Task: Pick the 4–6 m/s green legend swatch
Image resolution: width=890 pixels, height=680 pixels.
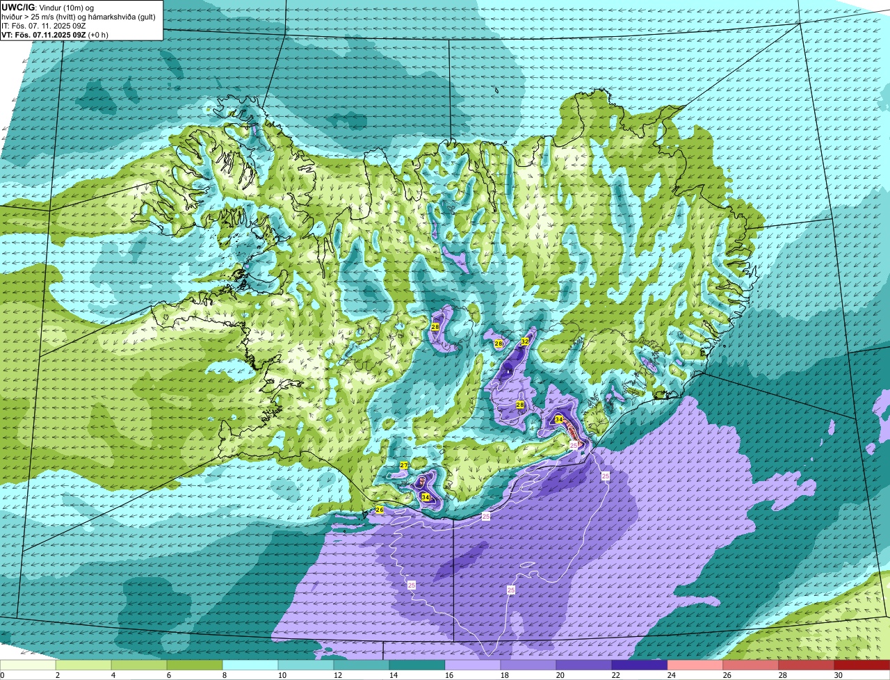Action: [x=139, y=665]
